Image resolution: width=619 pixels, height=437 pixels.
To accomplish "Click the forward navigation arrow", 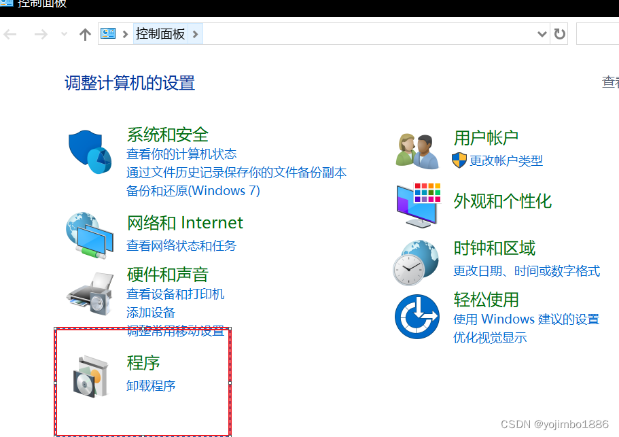I will coord(41,35).
